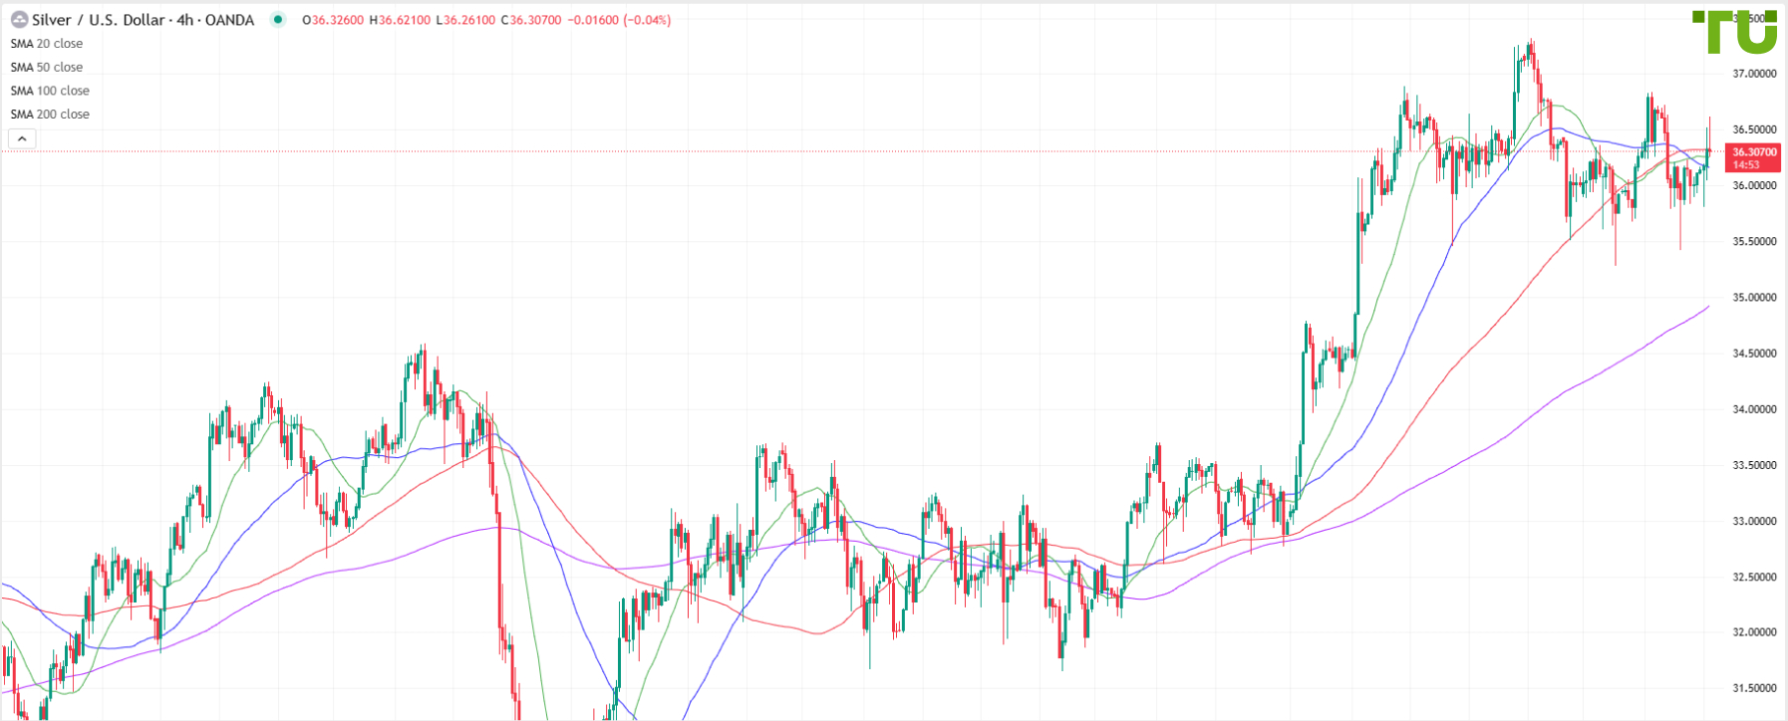
Task: Click the 35.00000 price axis label
Action: click(x=1754, y=297)
